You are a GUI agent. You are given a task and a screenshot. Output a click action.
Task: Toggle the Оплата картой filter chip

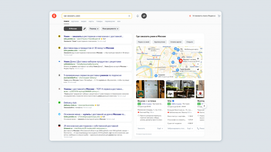(176, 42)
